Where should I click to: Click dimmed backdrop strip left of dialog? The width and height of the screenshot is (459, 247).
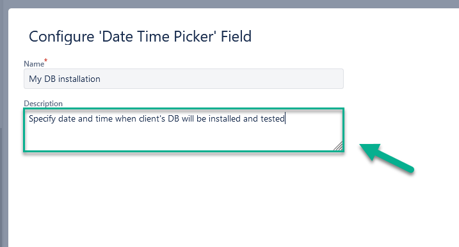(x=4, y=127)
